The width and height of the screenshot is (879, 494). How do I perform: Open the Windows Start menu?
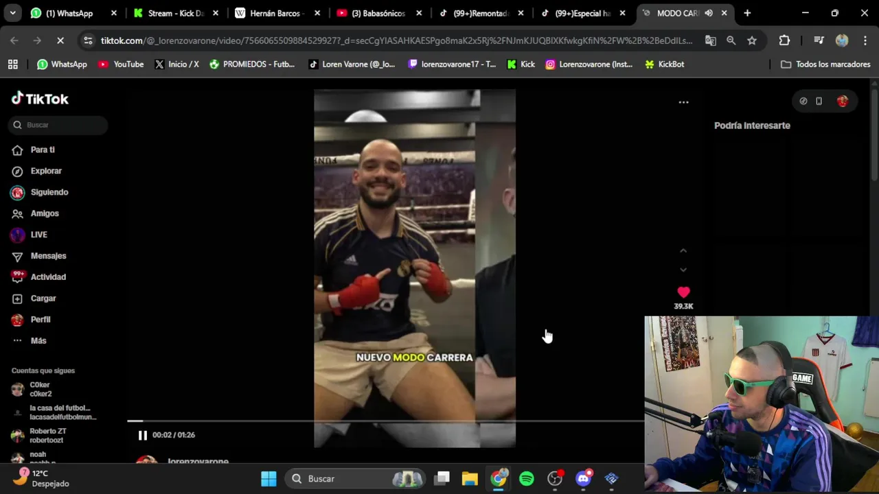(x=269, y=479)
